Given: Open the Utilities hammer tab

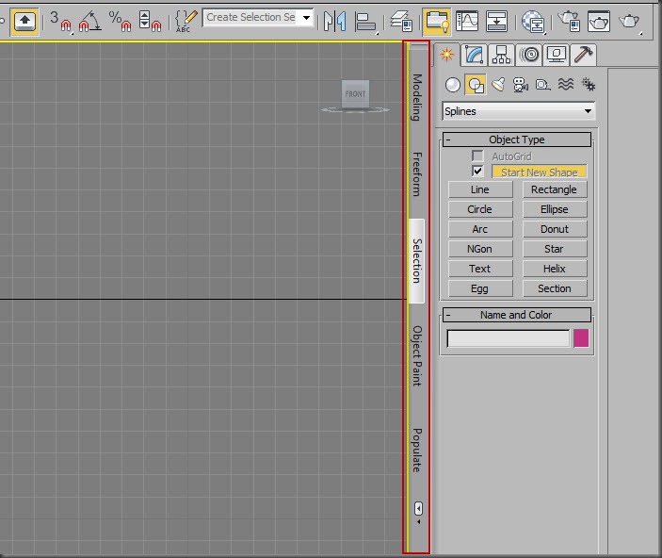Looking at the screenshot, I should (x=583, y=55).
